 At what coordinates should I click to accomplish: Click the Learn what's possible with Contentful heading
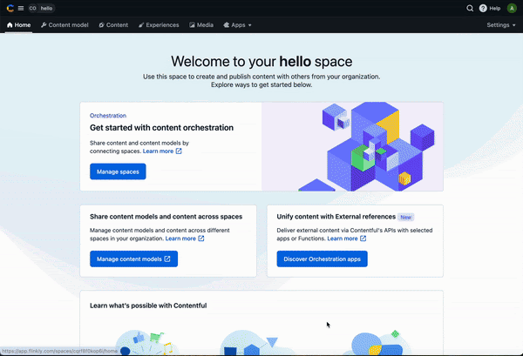(x=148, y=306)
